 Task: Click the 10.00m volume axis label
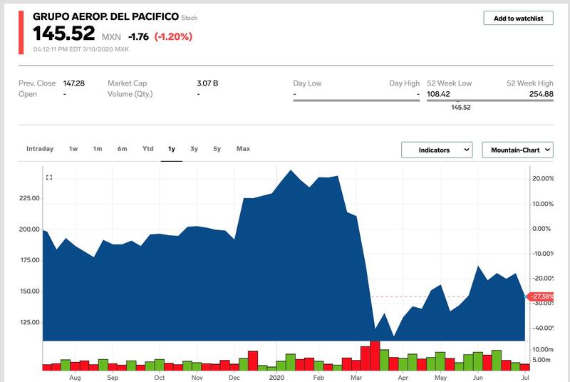tap(543, 349)
